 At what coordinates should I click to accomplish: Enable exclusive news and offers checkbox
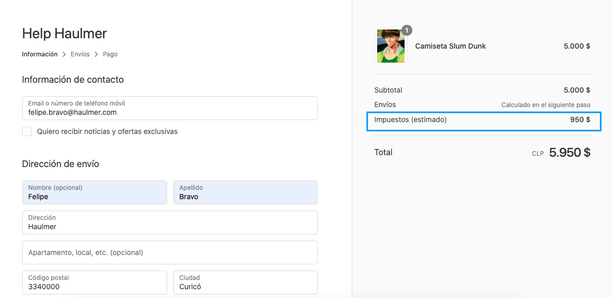point(27,131)
